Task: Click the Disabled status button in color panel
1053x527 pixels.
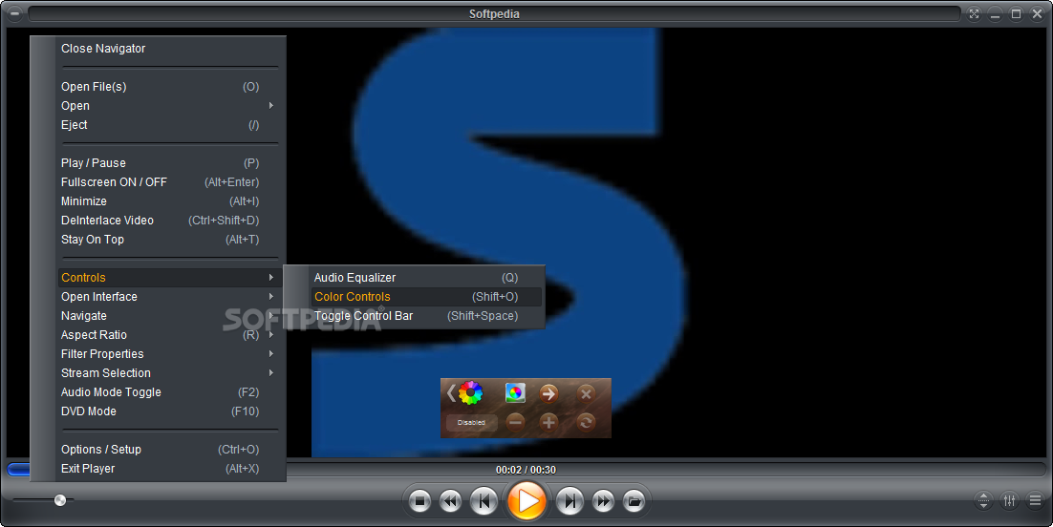Action: [x=471, y=422]
